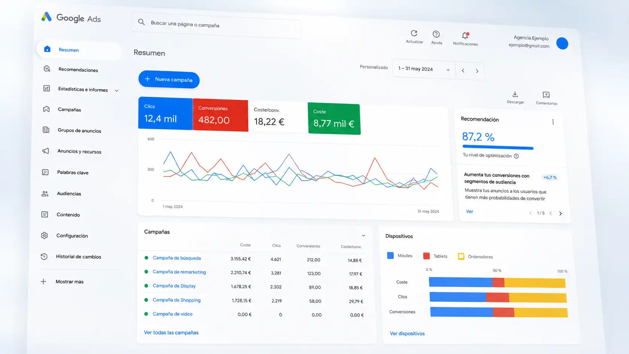Click the optimization level progress bar
Viewport: 629px width, 354px height.
coord(498,147)
